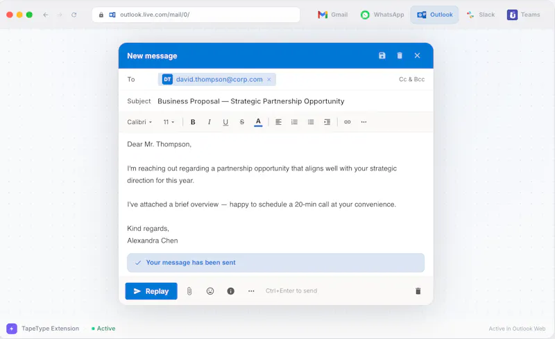Switch to the Slack tab
The image size is (555, 339).
[x=481, y=15]
